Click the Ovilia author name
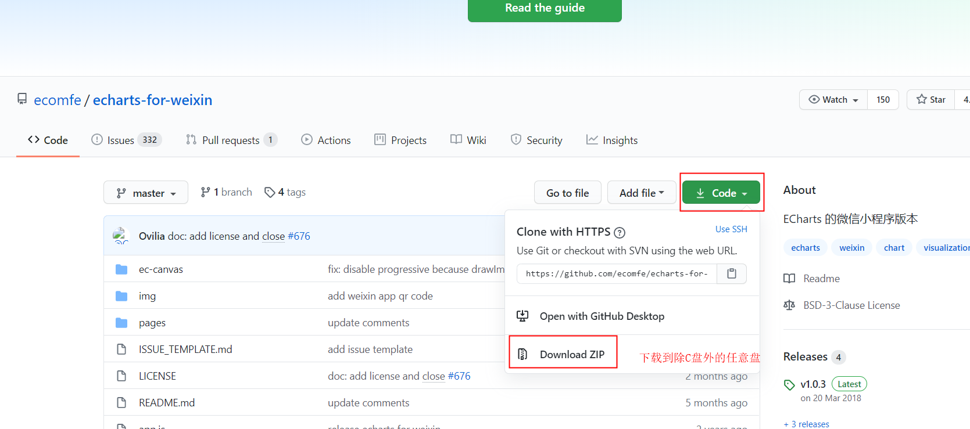Viewport: 970px width, 429px height. coord(152,236)
